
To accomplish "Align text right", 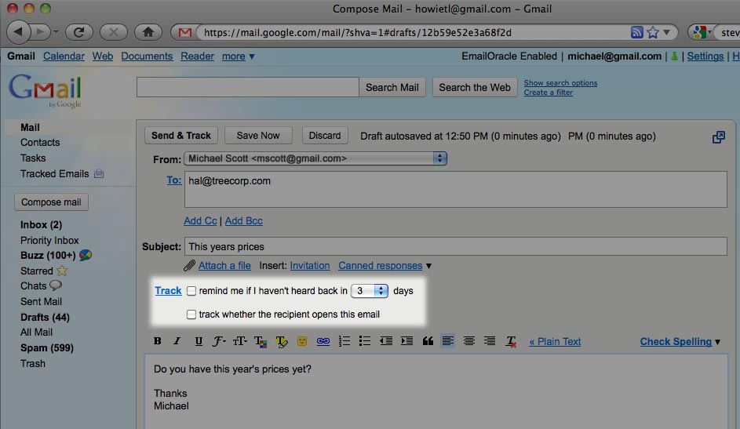I will click(490, 341).
